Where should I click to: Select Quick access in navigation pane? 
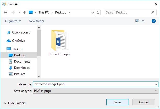click(21, 32)
